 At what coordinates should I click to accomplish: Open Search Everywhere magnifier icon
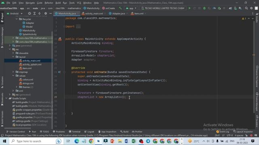click(x=246, y=8)
